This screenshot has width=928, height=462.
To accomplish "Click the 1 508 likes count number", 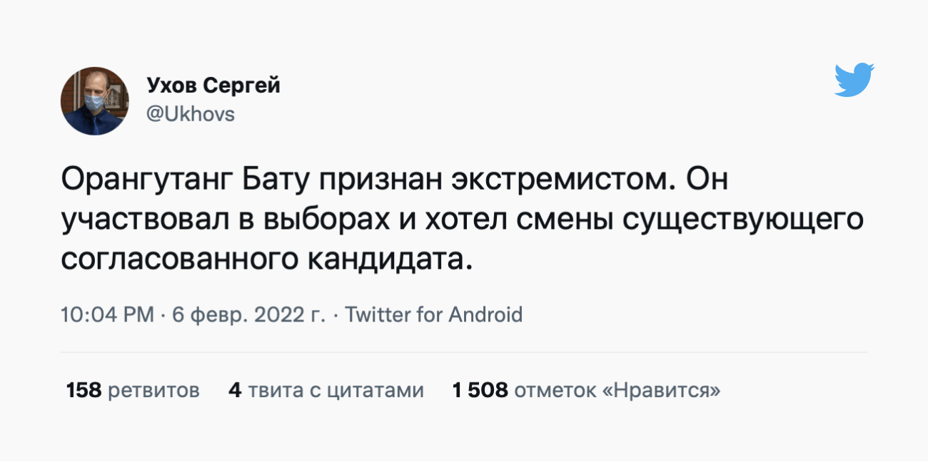I will (480, 391).
